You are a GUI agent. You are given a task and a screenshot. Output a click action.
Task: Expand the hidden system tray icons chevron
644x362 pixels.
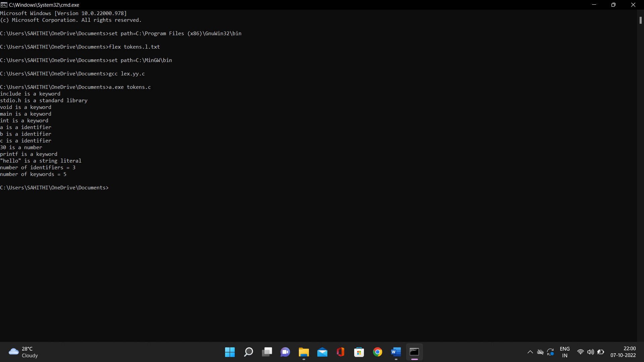pos(530,352)
